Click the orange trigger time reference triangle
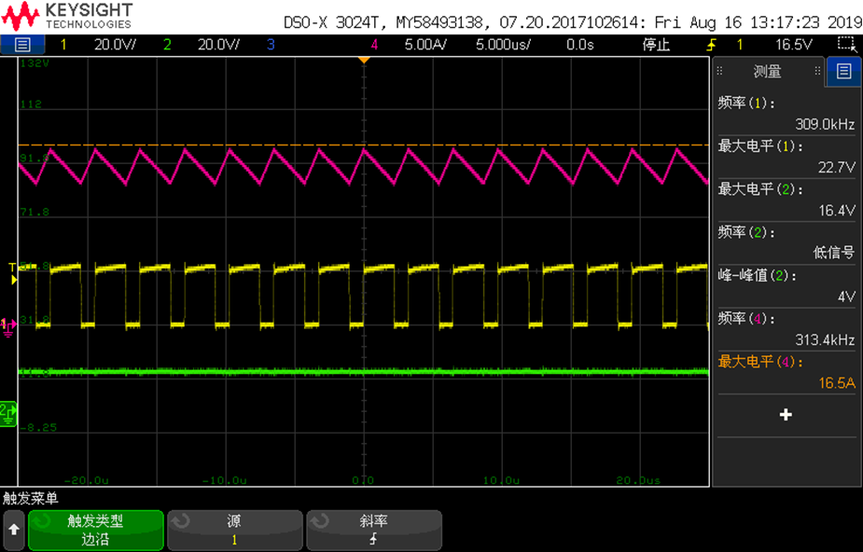This screenshot has height=552, width=863. tap(364, 60)
